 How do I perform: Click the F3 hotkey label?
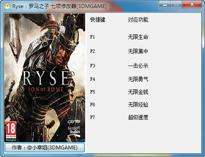point(92,66)
